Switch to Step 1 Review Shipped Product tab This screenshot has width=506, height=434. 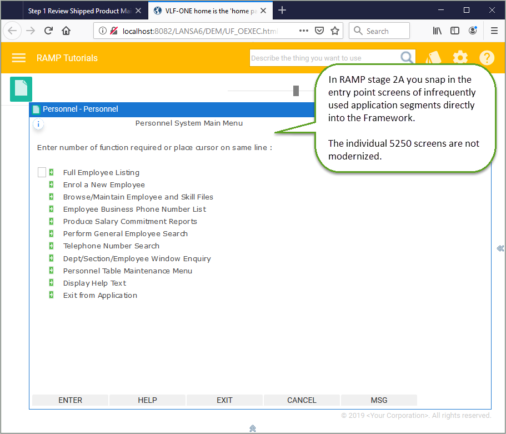coord(79,11)
